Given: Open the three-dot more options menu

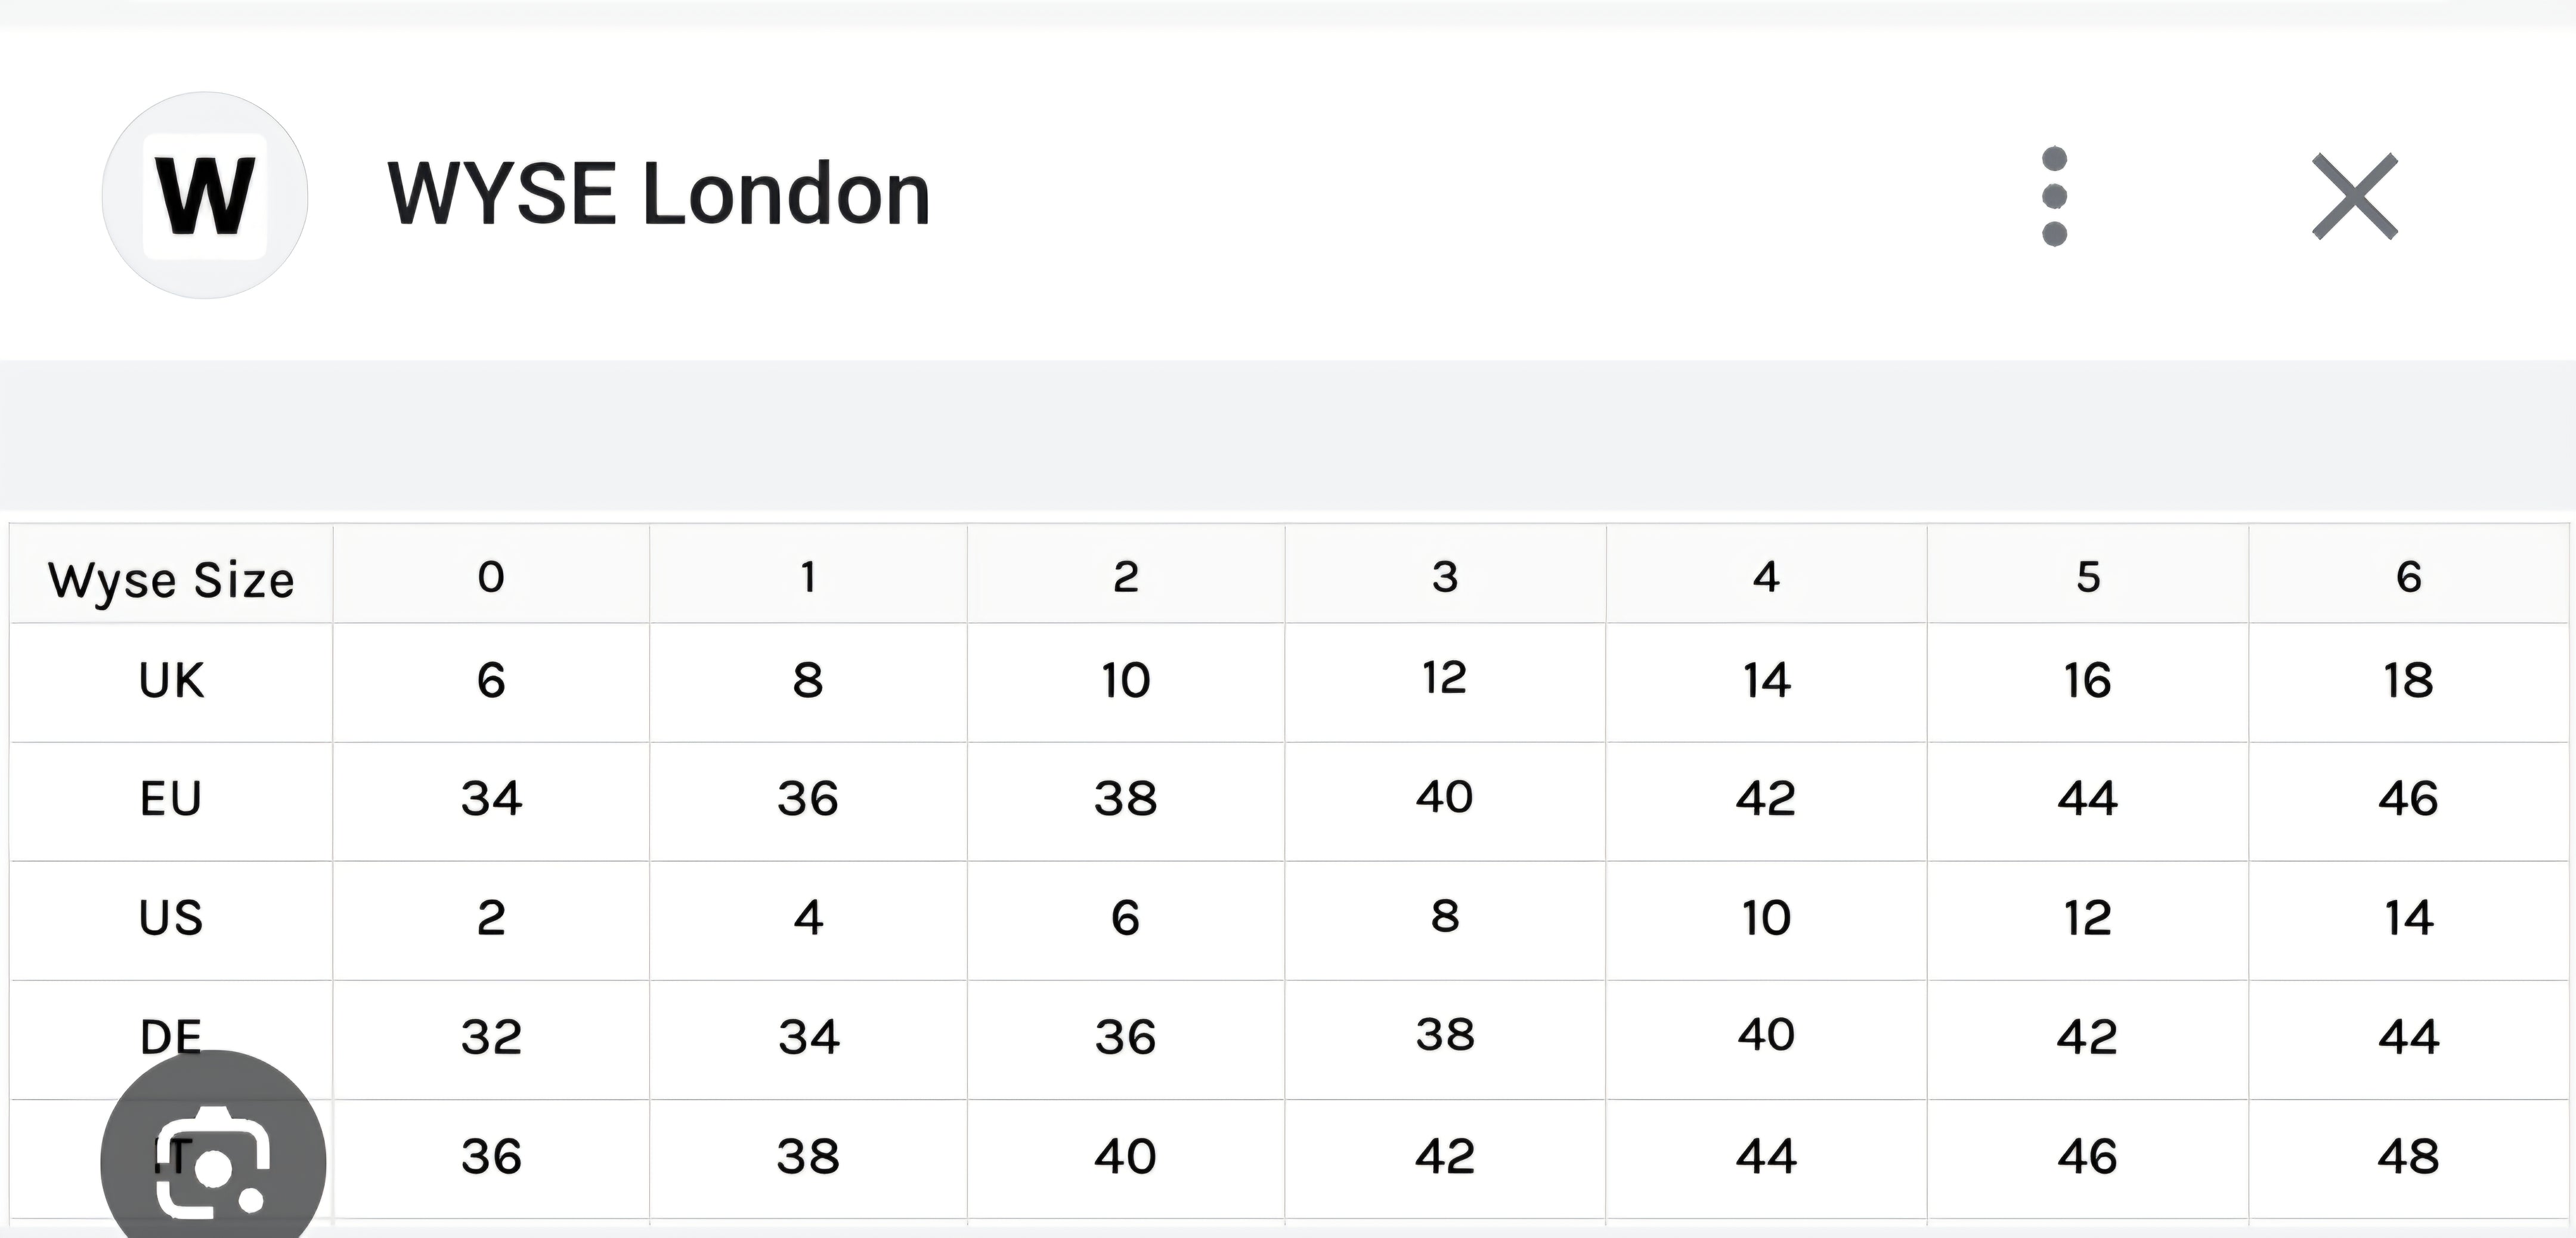Looking at the screenshot, I should [x=2054, y=196].
